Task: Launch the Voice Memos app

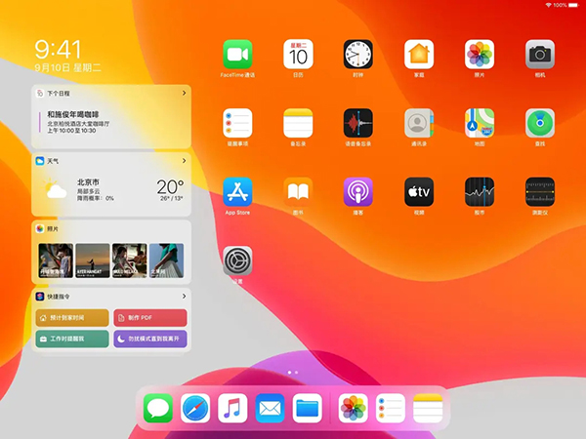Action: tap(358, 123)
